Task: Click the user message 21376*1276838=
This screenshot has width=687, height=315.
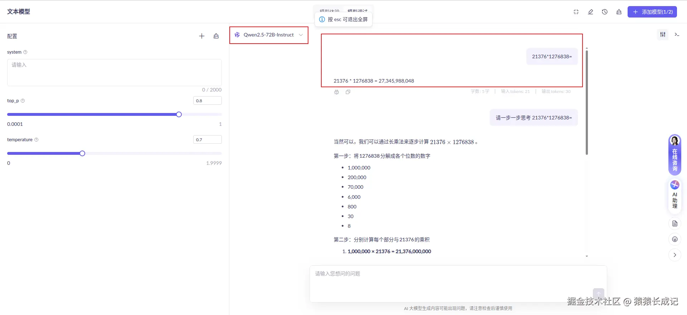Action: (552, 56)
